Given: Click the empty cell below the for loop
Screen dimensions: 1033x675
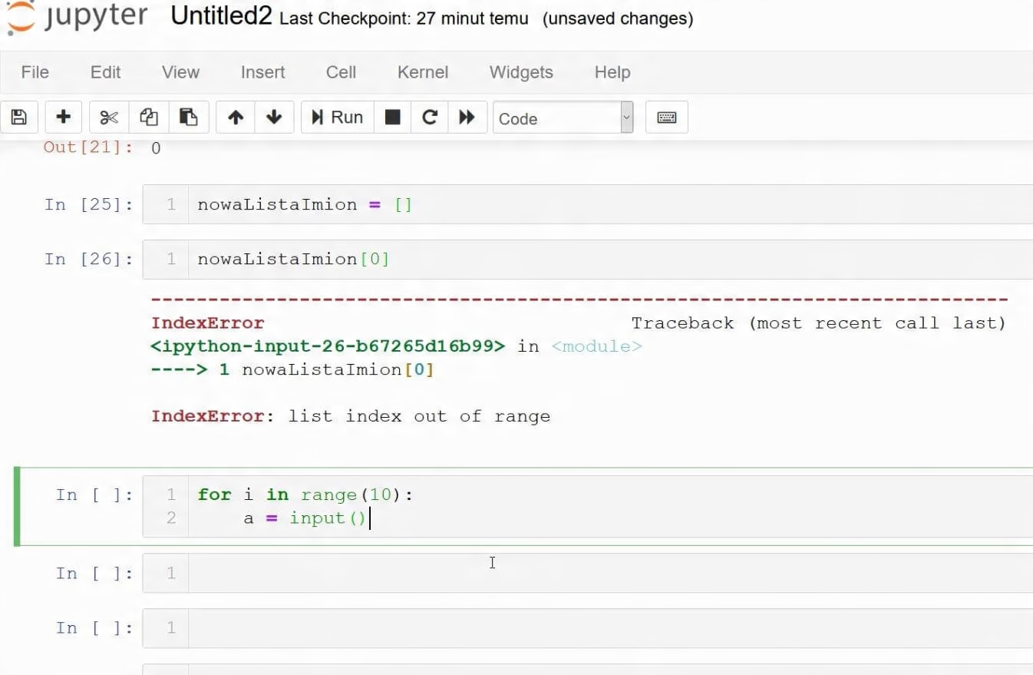Looking at the screenshot, I should click(x=587, y=573).
